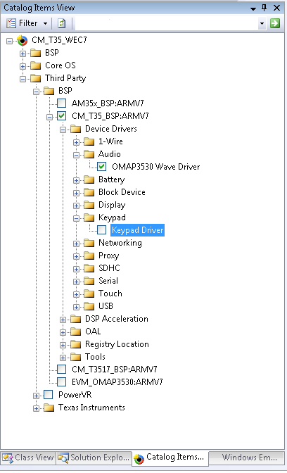Click the Texas Instruments folder icon

point(49,408)
